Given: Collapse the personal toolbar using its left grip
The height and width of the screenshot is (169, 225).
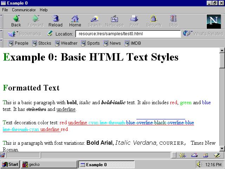Looking at the screenshot, I should [2, 43].
